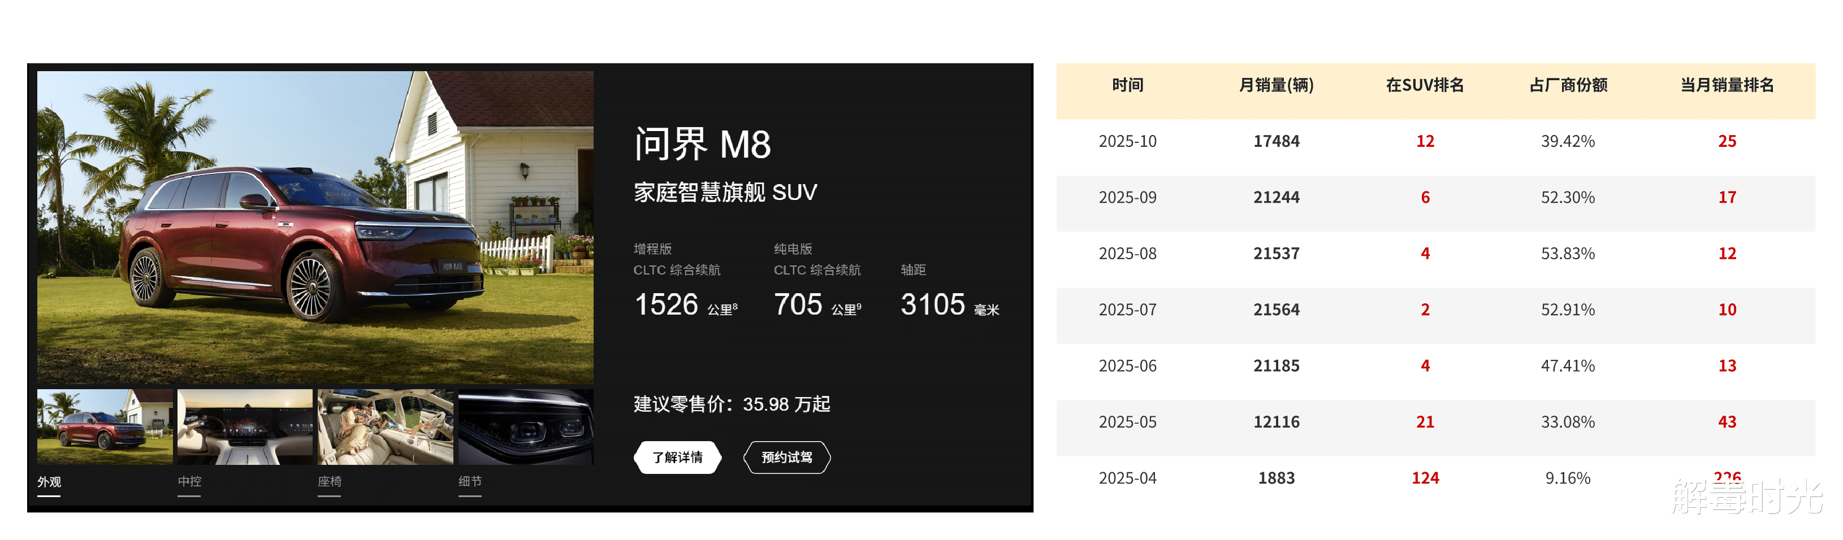1843x540 pixels.
Task: Click the 月销量(辆) column header
Action: click(1277, 85)
